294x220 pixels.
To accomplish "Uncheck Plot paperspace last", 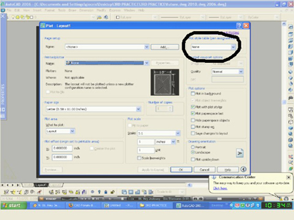I will point(193,113).
